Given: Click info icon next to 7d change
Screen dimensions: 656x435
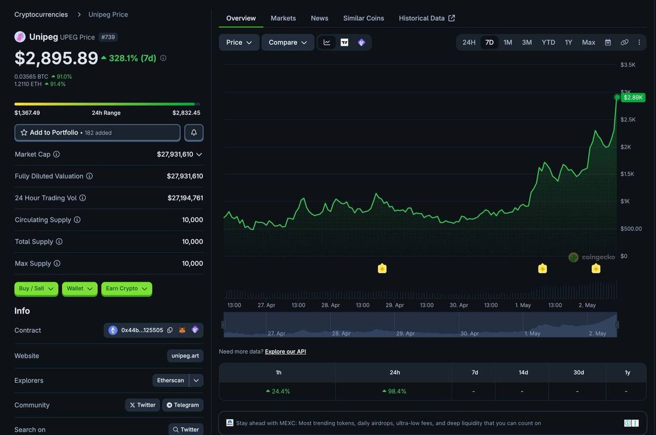Looking at the screenshot, I should 163,58.
